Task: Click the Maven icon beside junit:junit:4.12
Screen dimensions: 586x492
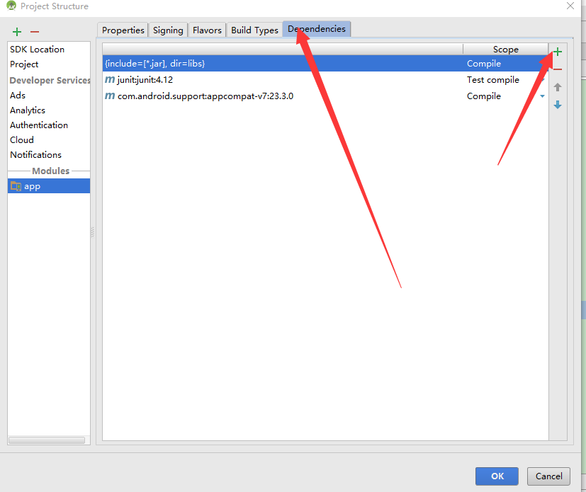Action: pyautogui.click(x=110, y=79)
